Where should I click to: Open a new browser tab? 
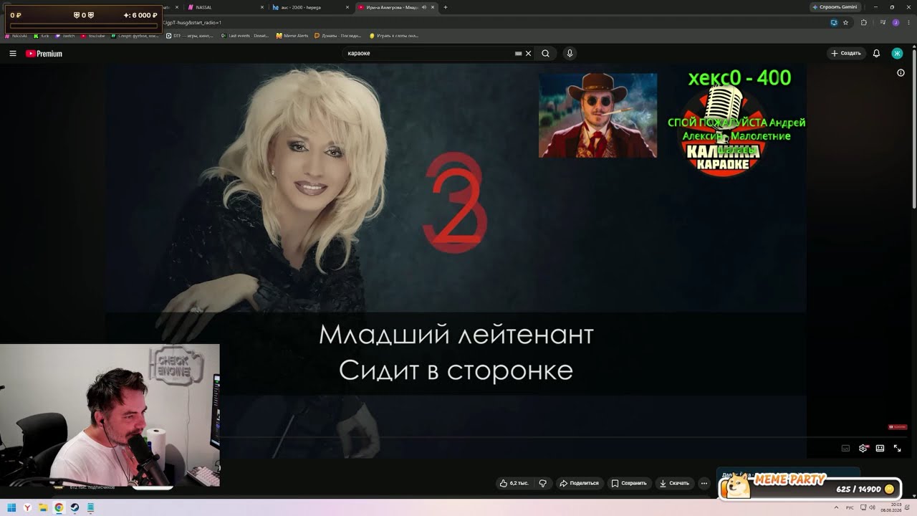pos(446,7)
